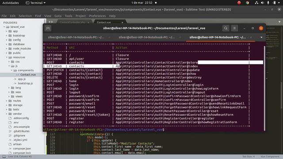Open the .env.example file
283x159 pixels.
21,127
